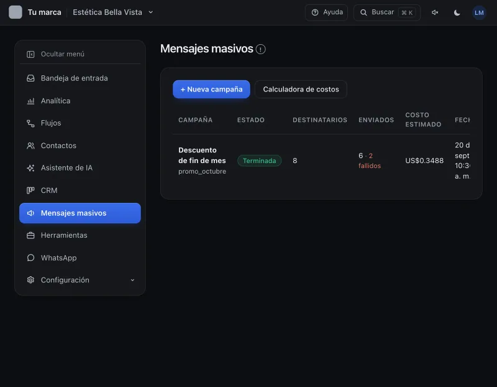Screen dimensions: 497x387
Task: Focus the Buscar search field
Action: pyautogui.click(x=387, y=12)
